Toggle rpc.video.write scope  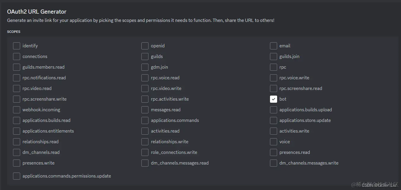(145, 88)
